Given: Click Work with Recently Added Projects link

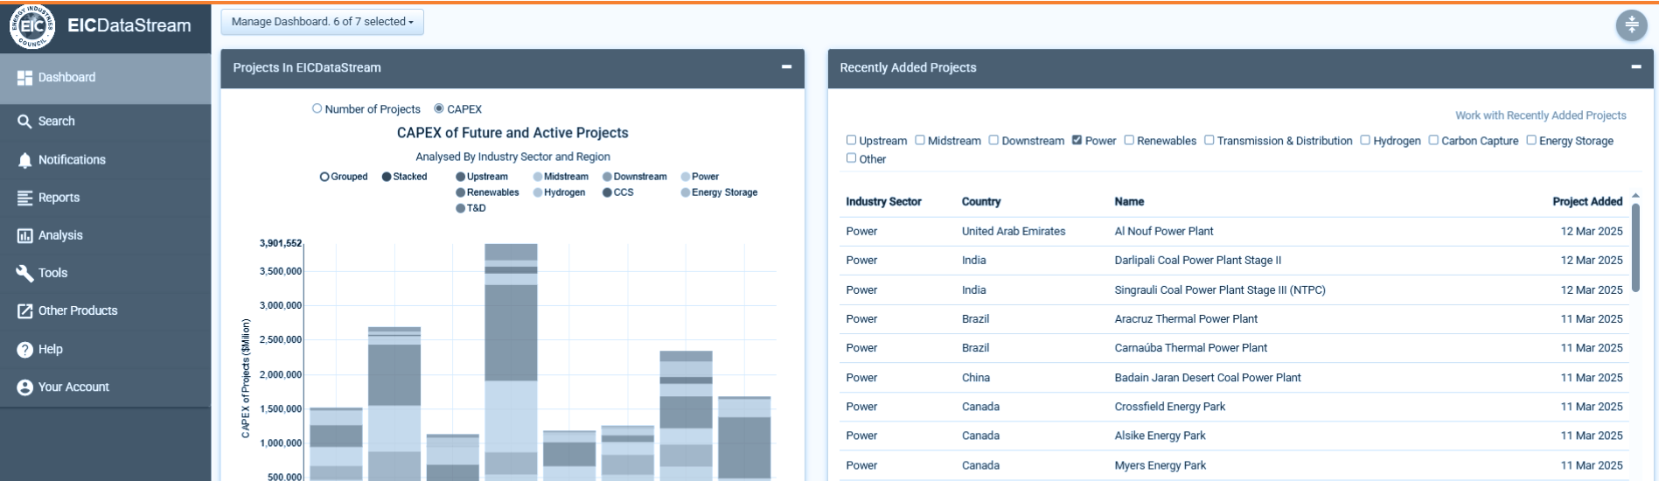Looking at the screenshot, I should [1540, 115].
